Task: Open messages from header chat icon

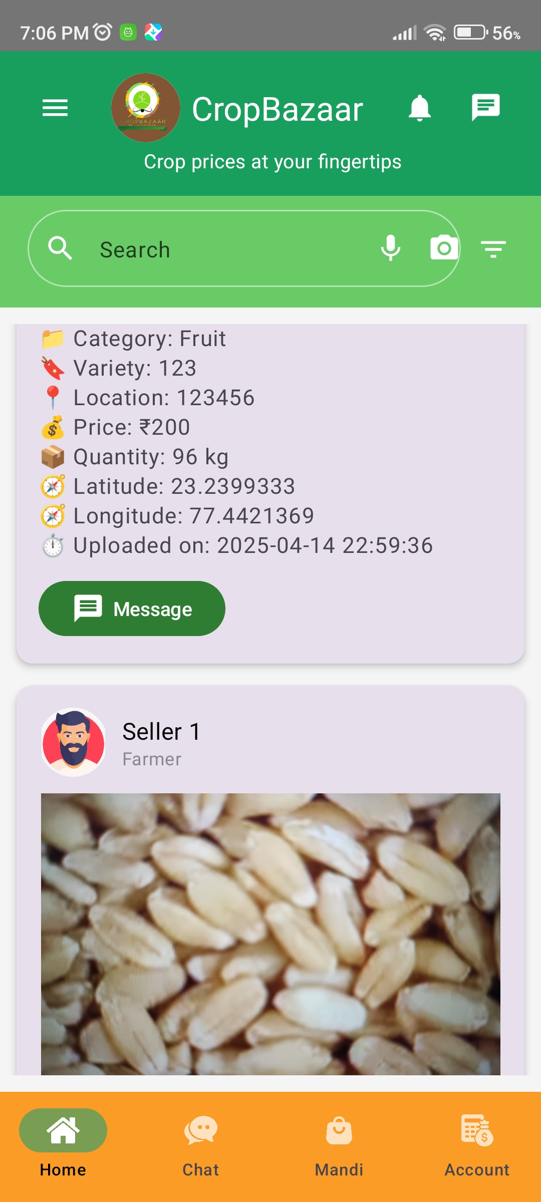Action: pos(485,108)
